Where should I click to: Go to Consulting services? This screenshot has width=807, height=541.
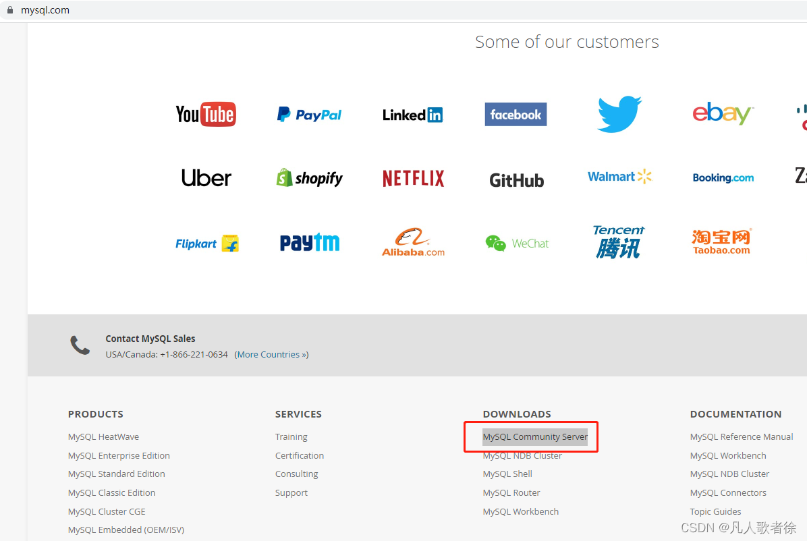[296, 474]
